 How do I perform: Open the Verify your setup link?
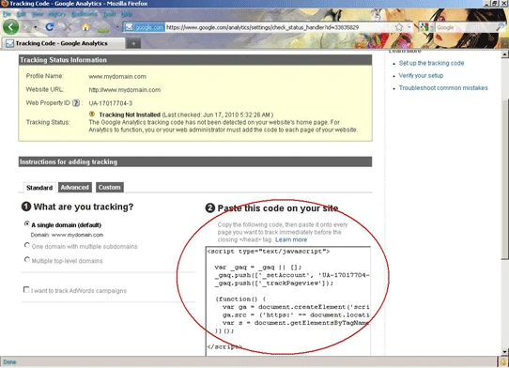point(421,75)
